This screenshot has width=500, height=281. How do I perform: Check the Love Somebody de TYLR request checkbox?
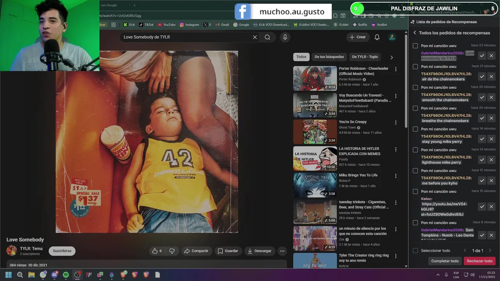point(415,46)
